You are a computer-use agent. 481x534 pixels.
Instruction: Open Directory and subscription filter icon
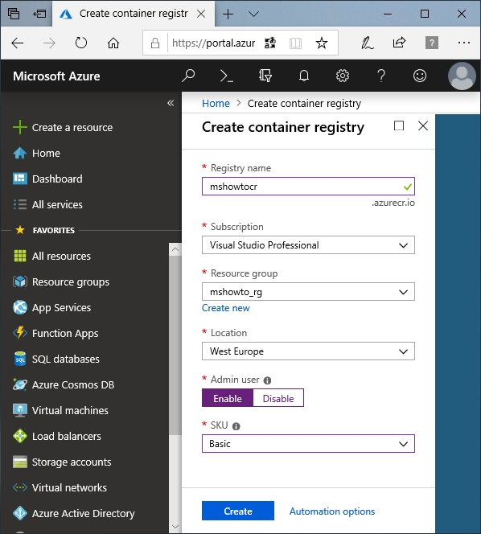click(265, 76)
